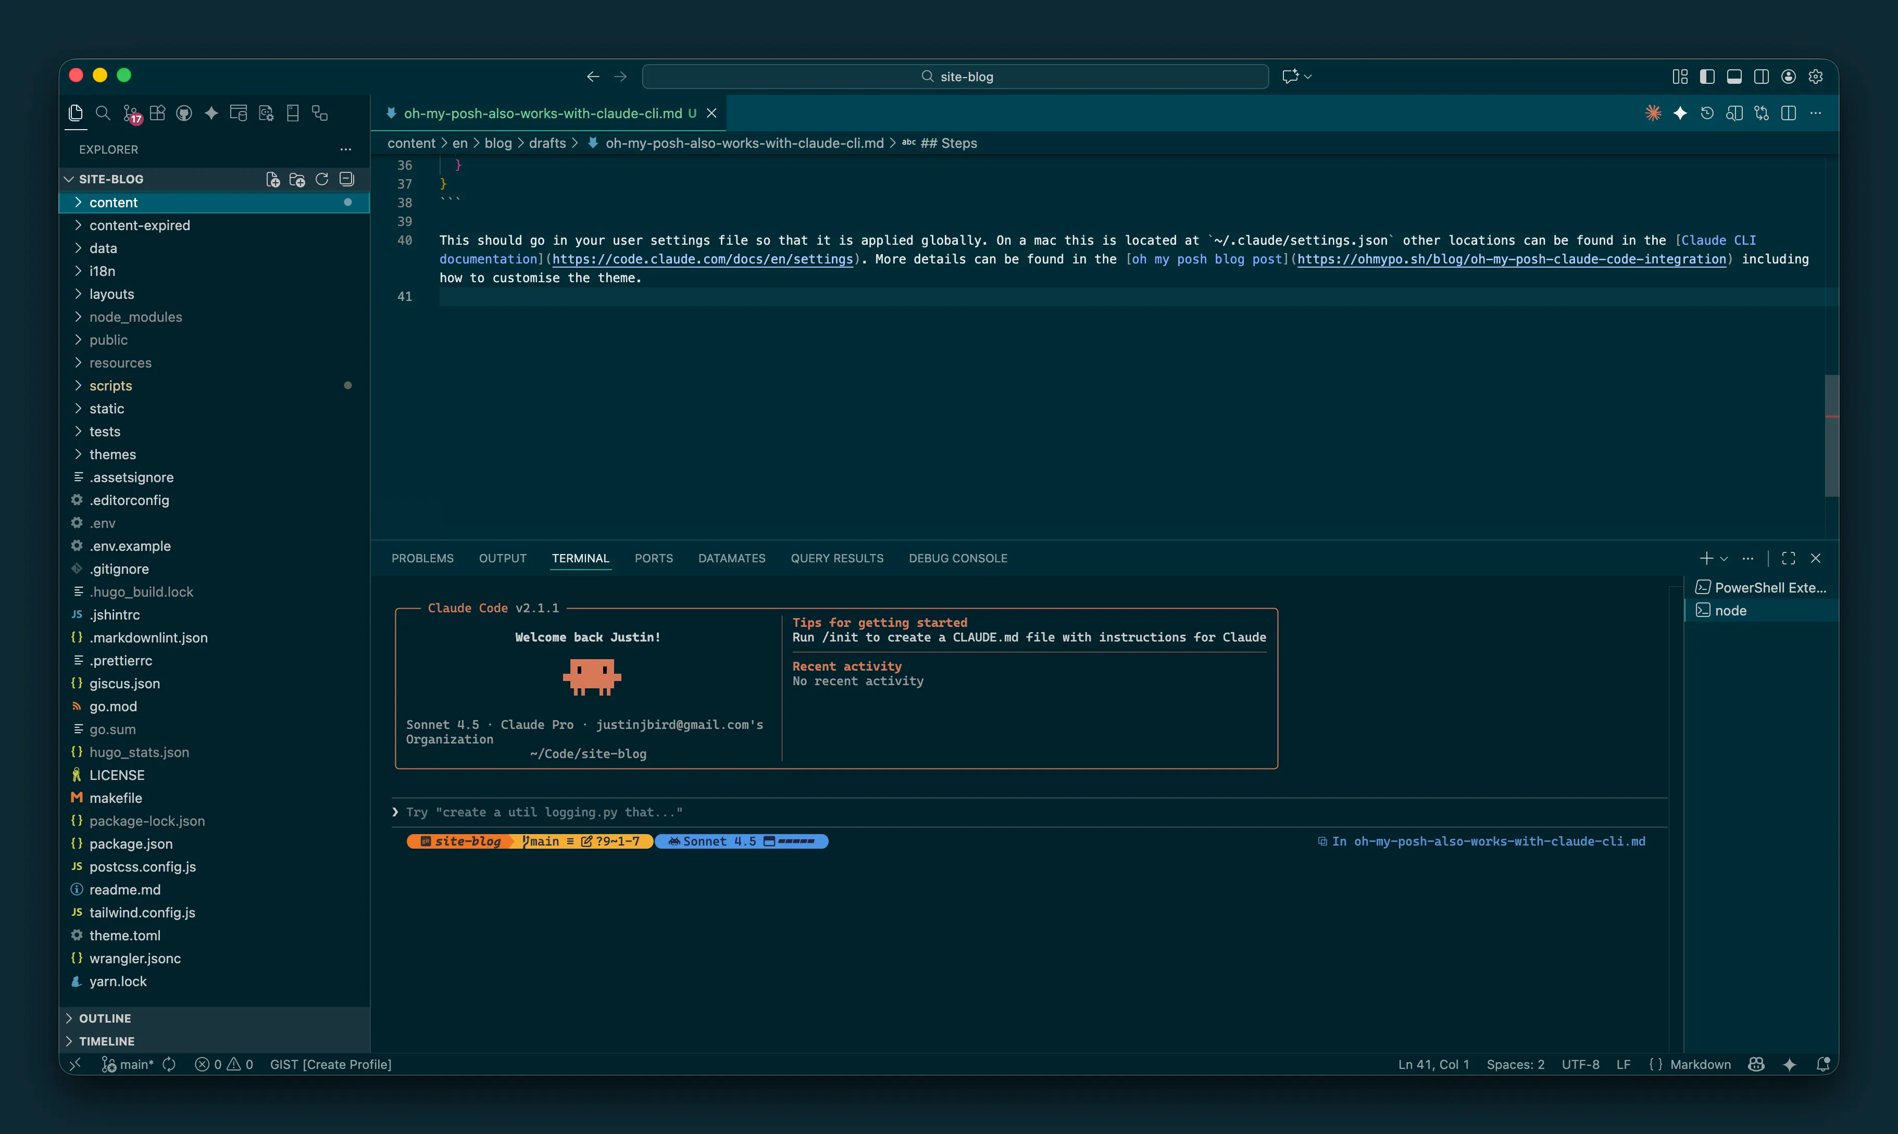Screen dimensions: 1898x1134
Task: Close the oh-my-posh markdown editor tab
Action: [x=711, y=113]
